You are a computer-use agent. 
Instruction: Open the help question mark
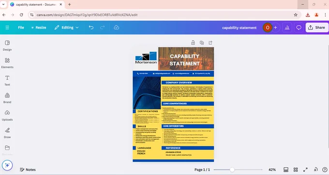pyautogui.click(x=325, y=170)
